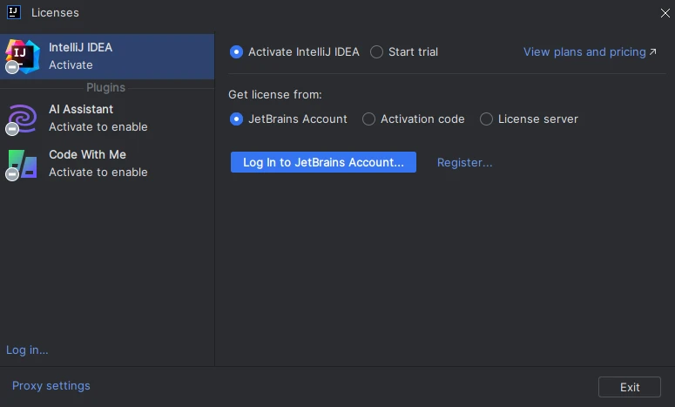This screenshot has height=407, width=675.
Task: Click the Code With Me icon
Action: [x=23, y=164]
